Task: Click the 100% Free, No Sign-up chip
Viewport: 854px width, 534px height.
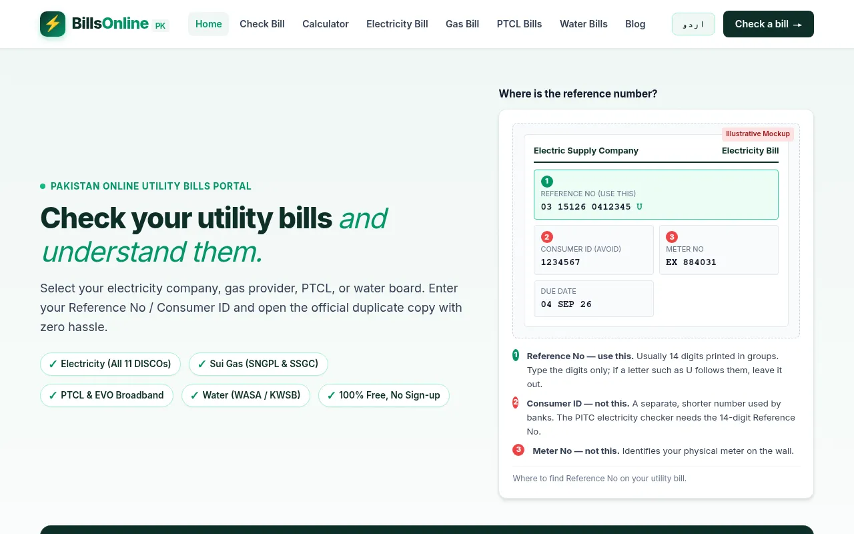Action: click(x=384, y=395)
